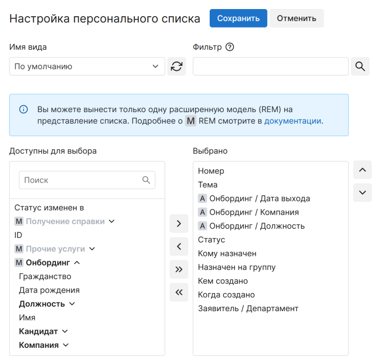
Task: Click the magnifier icon in Поиск field
Action: coord(146,180)
